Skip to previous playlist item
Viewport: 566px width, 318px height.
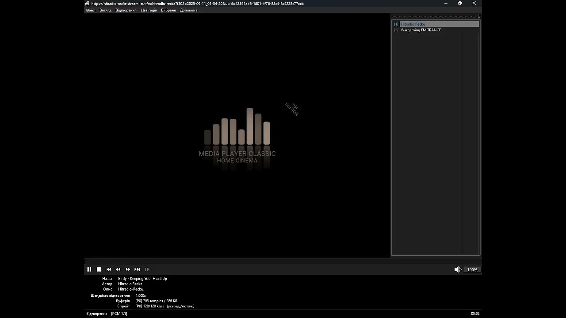[108, 269]
